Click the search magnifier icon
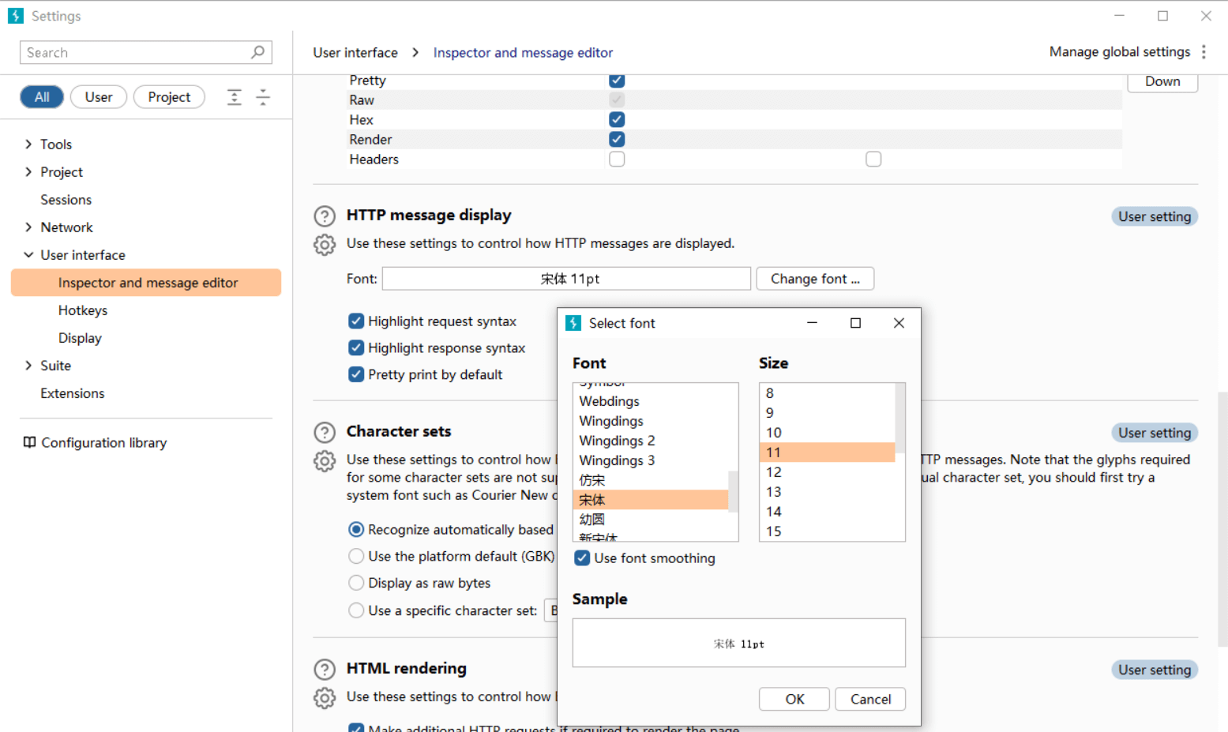The image size is (1228, 732). coord(257,52)
